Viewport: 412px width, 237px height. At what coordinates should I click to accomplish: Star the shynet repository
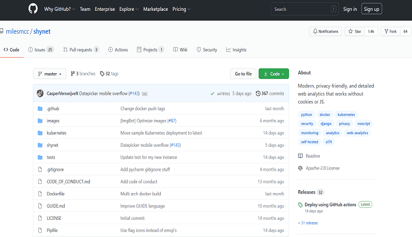coord(354,31)
